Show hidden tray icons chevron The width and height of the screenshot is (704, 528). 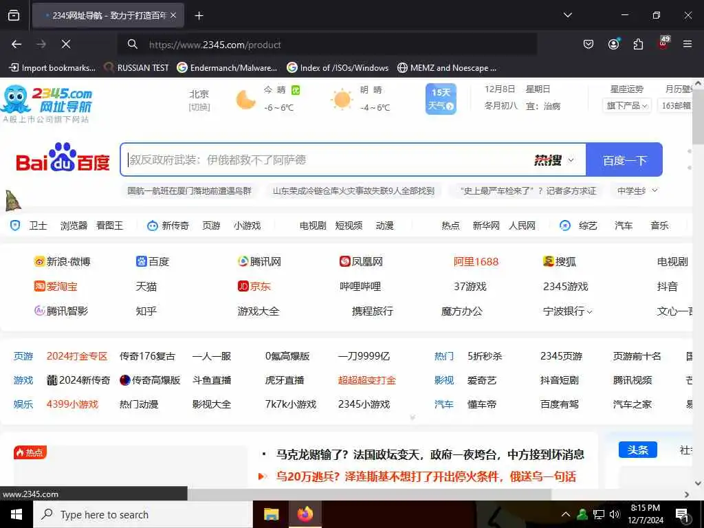point(566,514)
